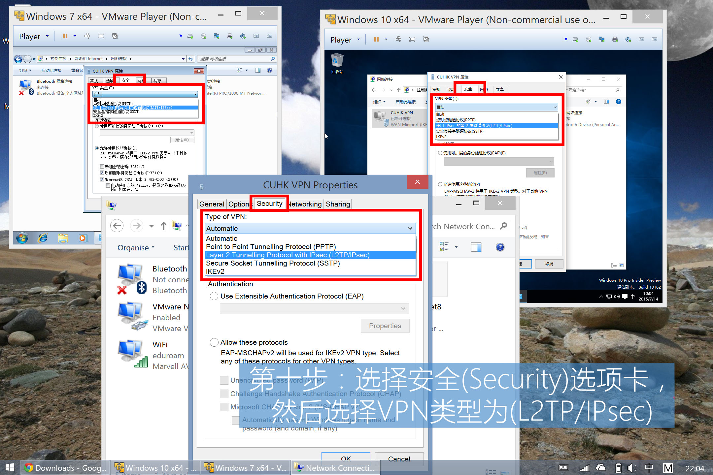
Task: Click the Windows 7 Start orb
Action: pos(22,238)
